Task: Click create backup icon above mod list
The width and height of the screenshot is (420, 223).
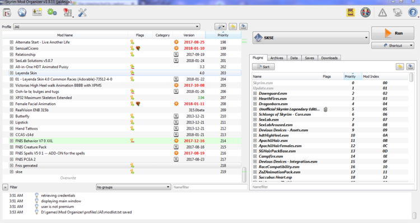Action: 243,26
